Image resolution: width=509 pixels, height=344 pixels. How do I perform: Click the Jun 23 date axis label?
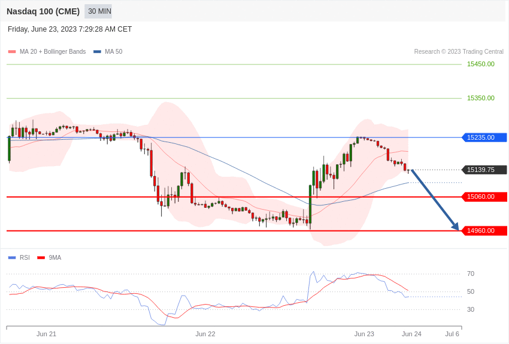pyautogui.click(x=364, y=334)
